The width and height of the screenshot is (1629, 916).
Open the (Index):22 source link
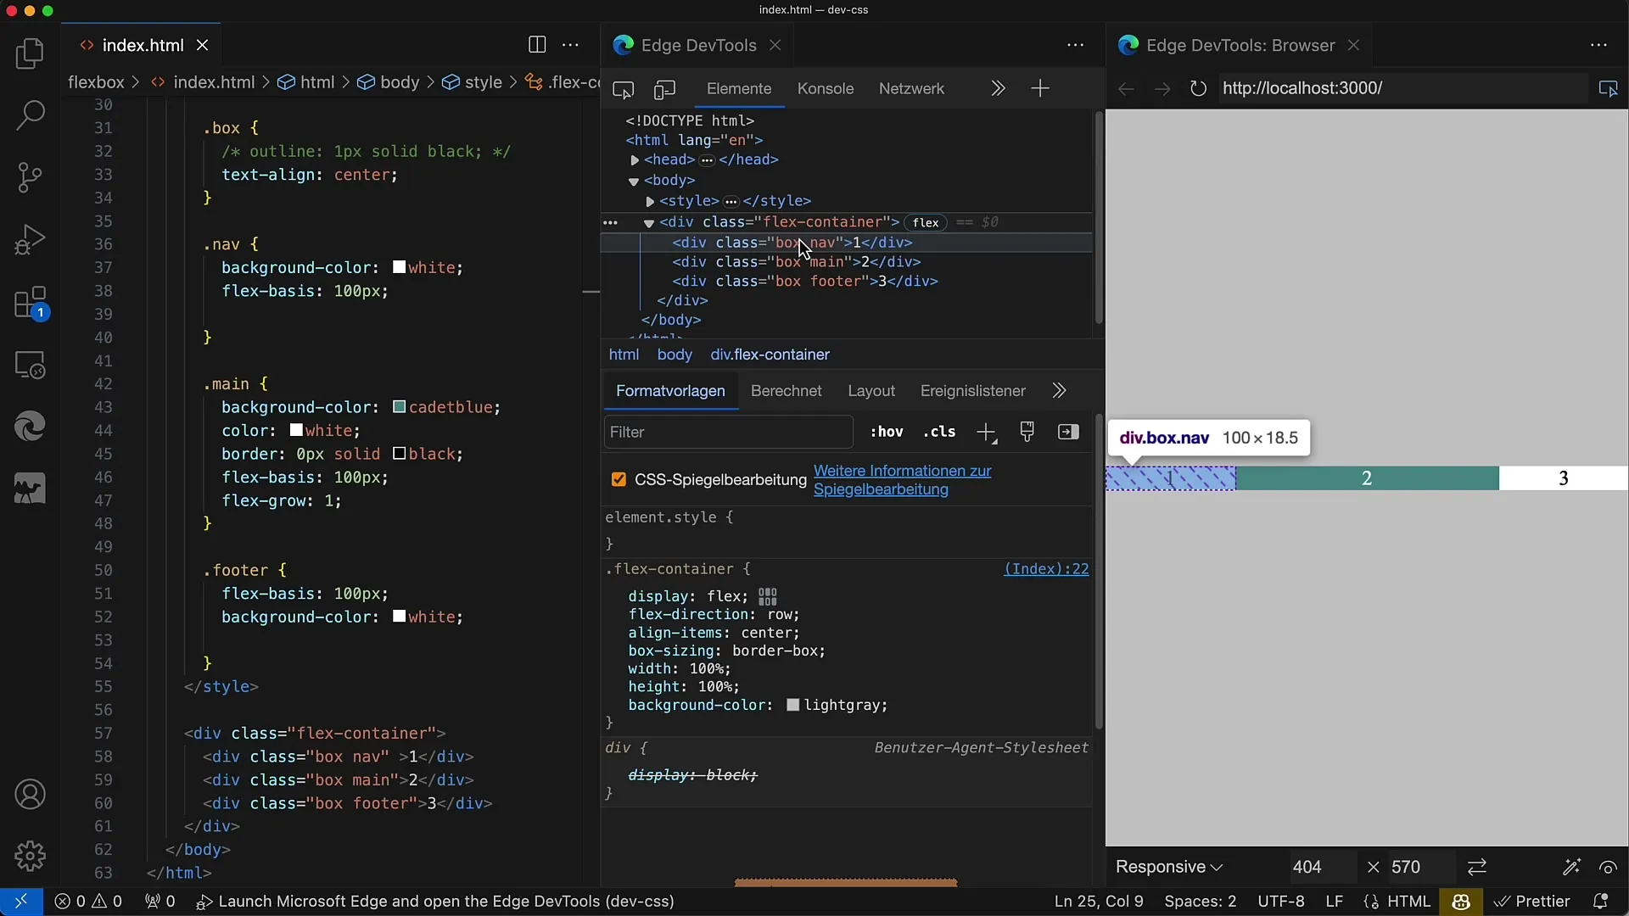pos(1046,569)
